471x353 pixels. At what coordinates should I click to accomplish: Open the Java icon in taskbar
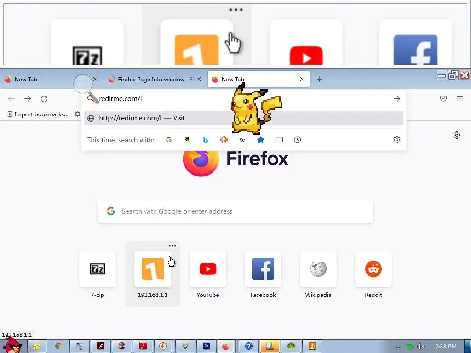312,346
